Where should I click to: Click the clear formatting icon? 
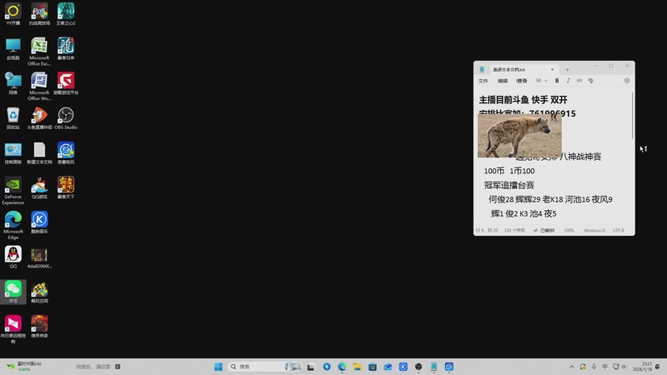[590, 81]
